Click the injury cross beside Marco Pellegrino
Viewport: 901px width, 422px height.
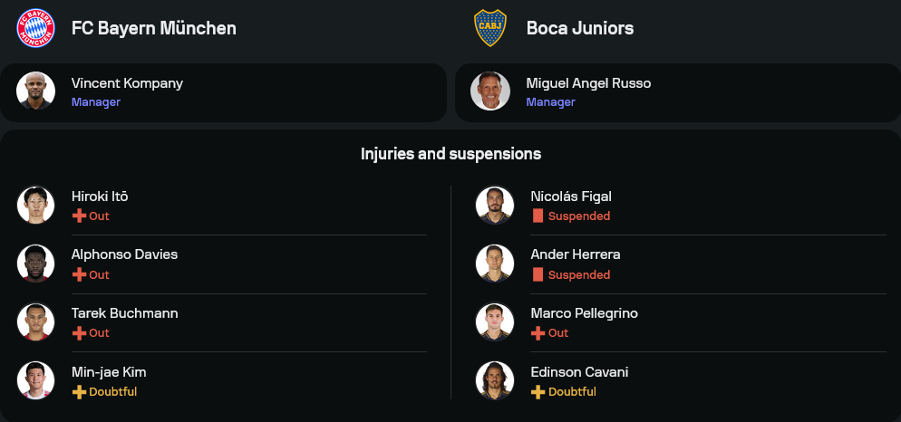coord(538,333)
